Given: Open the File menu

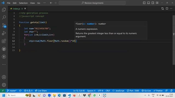Looking at the screenshot, I should 8,3.
